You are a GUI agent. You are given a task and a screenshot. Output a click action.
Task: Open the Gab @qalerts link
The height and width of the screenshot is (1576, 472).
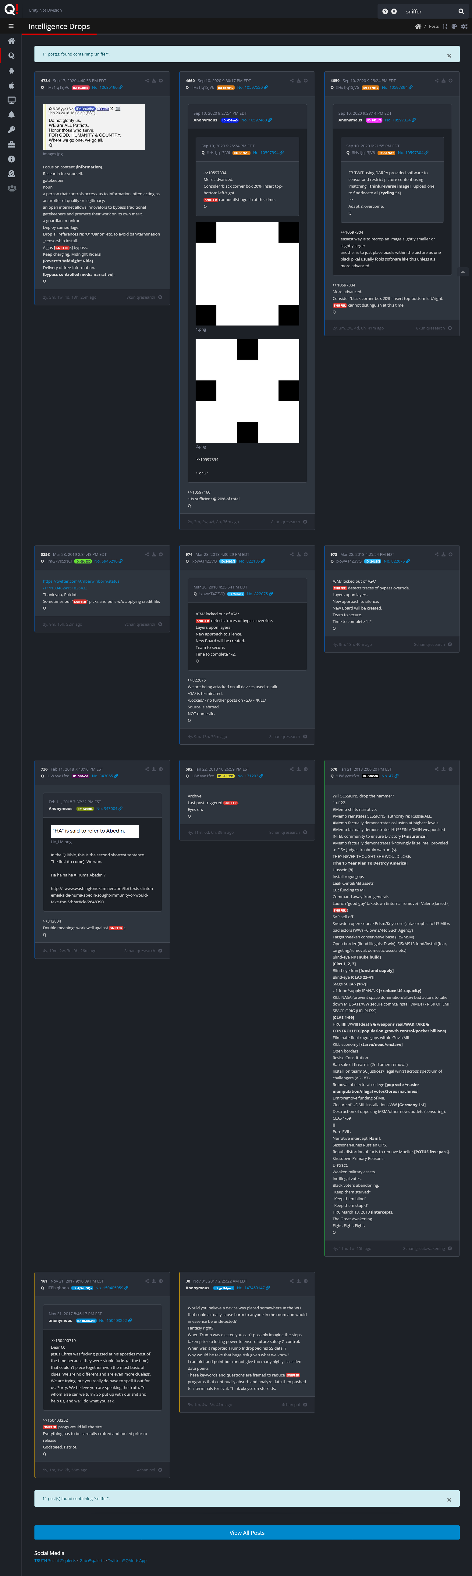pyautogui.click(x=92, y=1560)
